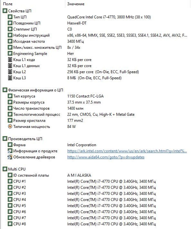Click the 37.5 mm x 37.5 mm value
Image resolution: width=196 pixels, height=229 pixels.
(x=84, y=102)
